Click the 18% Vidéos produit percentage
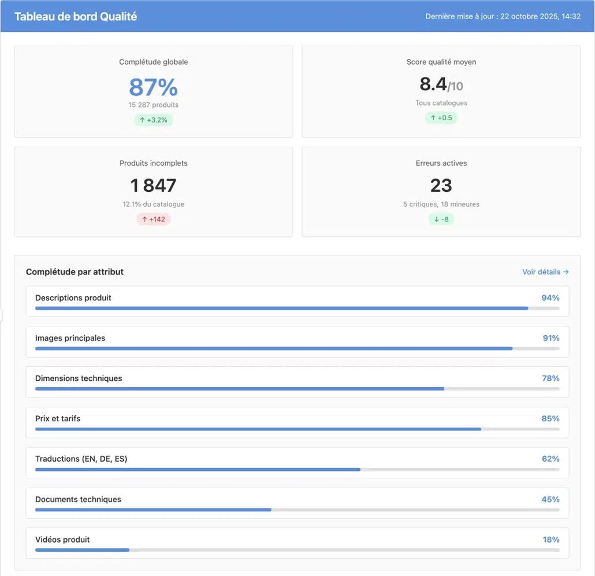The width and height of the screenshot is (595, 576). (x=551, y=540)
